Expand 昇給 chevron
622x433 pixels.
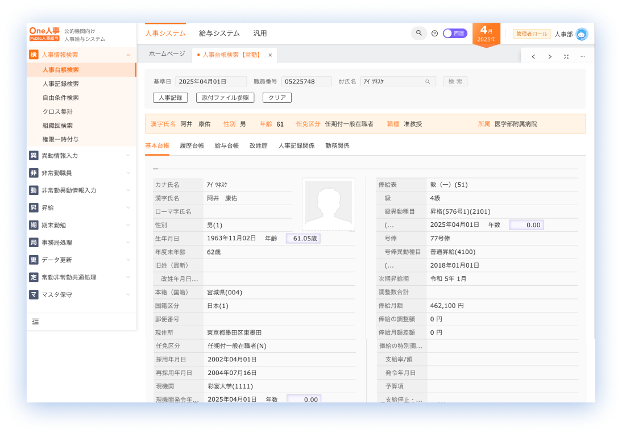tap(128, 207)
